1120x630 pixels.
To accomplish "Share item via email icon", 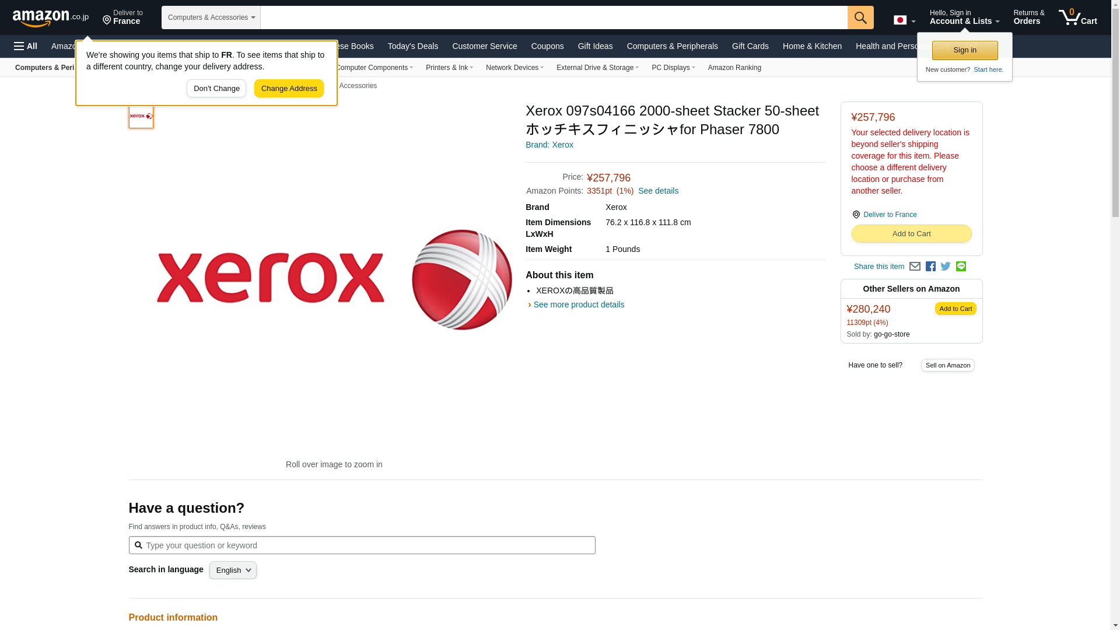I will [x=915, y=267].
